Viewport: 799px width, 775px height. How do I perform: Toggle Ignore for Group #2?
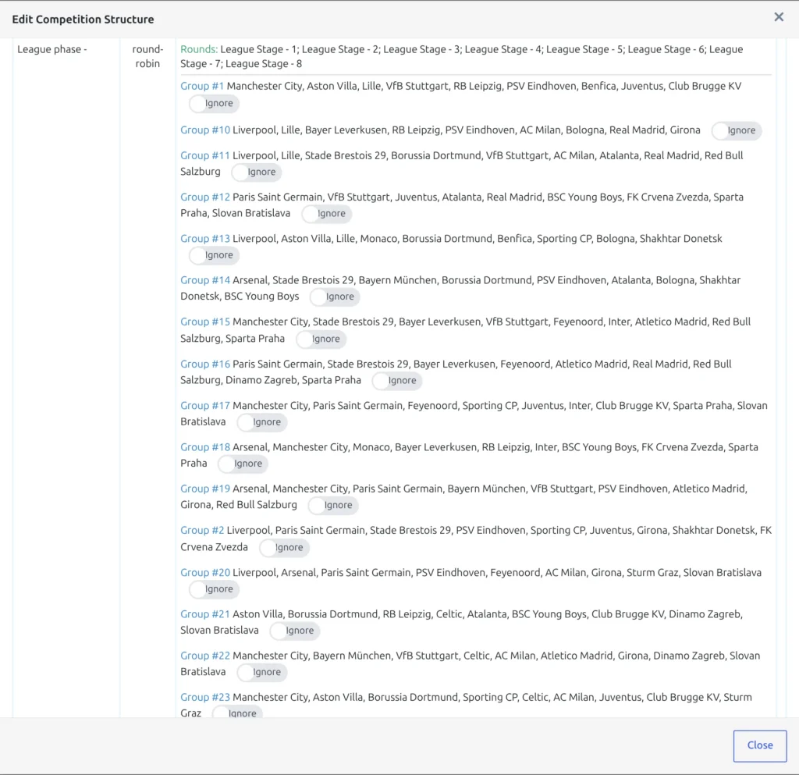(x=284, y=548)
